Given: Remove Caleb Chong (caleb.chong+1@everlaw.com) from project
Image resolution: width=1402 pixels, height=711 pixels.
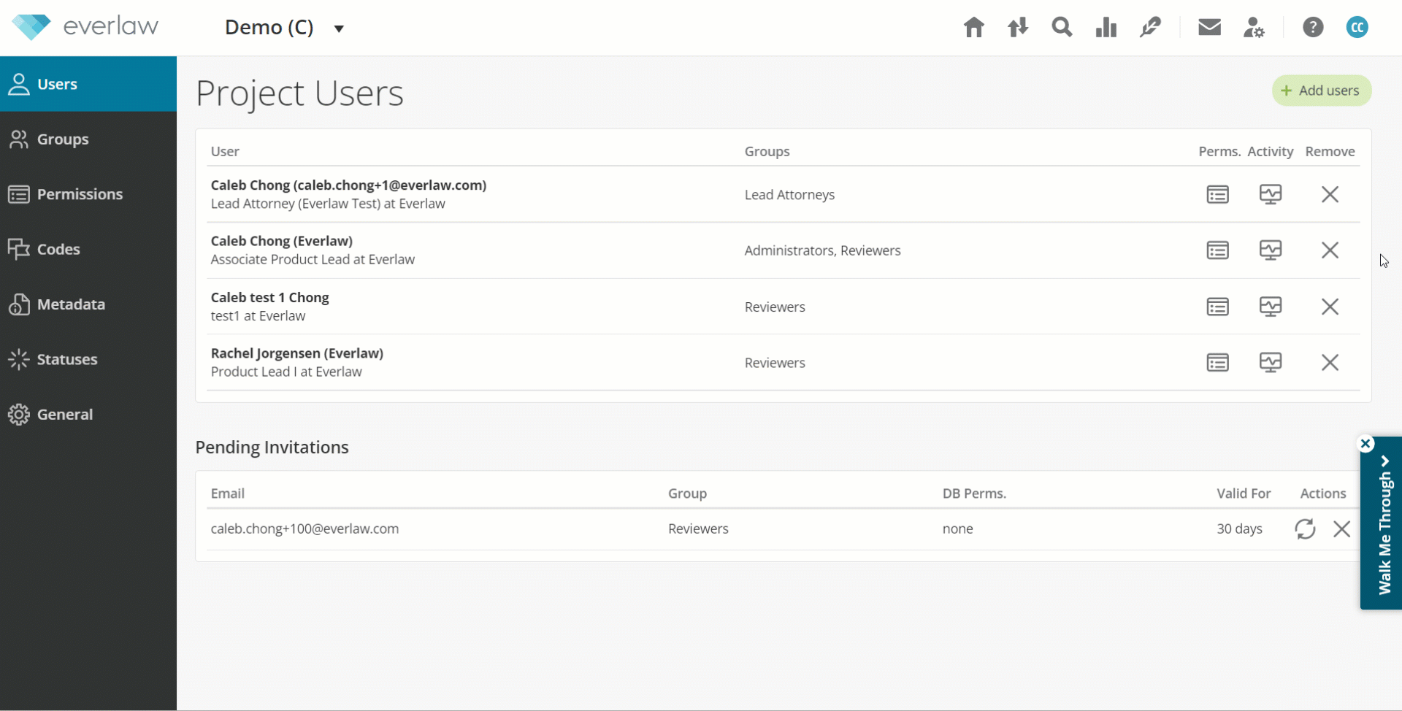Looking at the screenshot, I should [x=1330, y=194].
